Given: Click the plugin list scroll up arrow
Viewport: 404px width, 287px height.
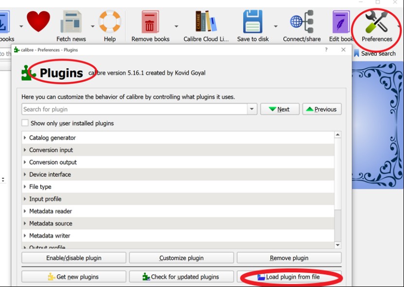Looking at the screenshot, I should (x=338, y=135).
